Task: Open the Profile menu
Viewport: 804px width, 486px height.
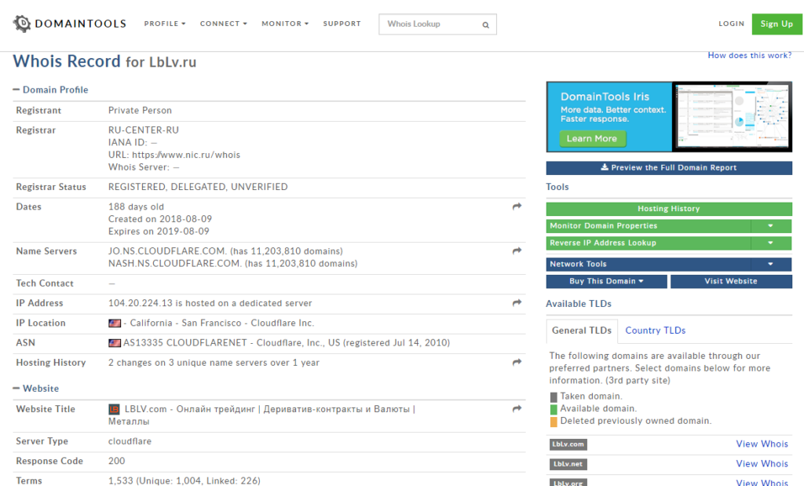Action: click(165, 24)
